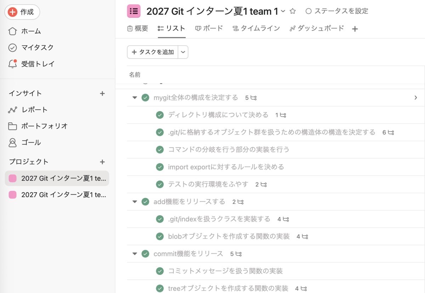Collapse the mygit全体の構成を決定する subtasks
This screenshot has height=293, width=425.
[x=135, y=98]
